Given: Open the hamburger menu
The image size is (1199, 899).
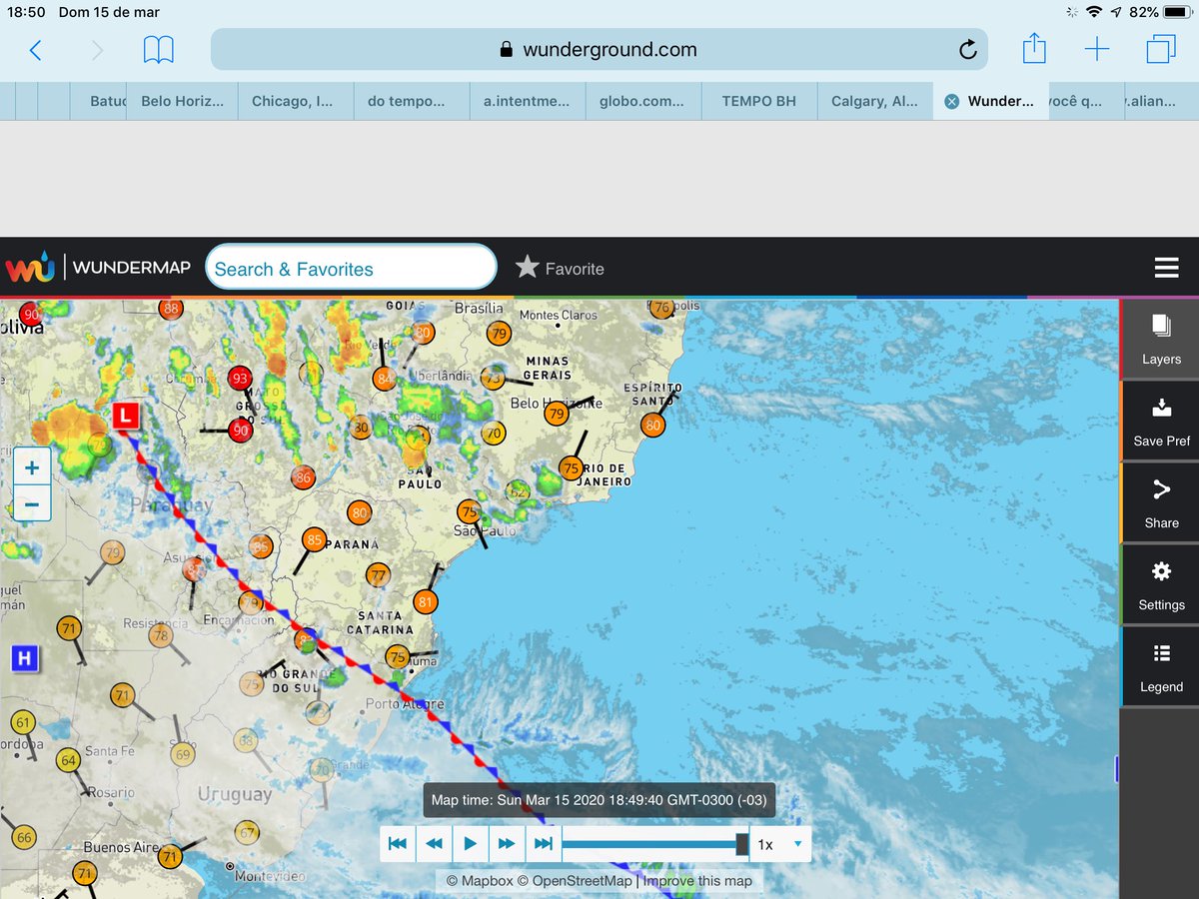Looking at the screenshot, I should click(1166, 268).
